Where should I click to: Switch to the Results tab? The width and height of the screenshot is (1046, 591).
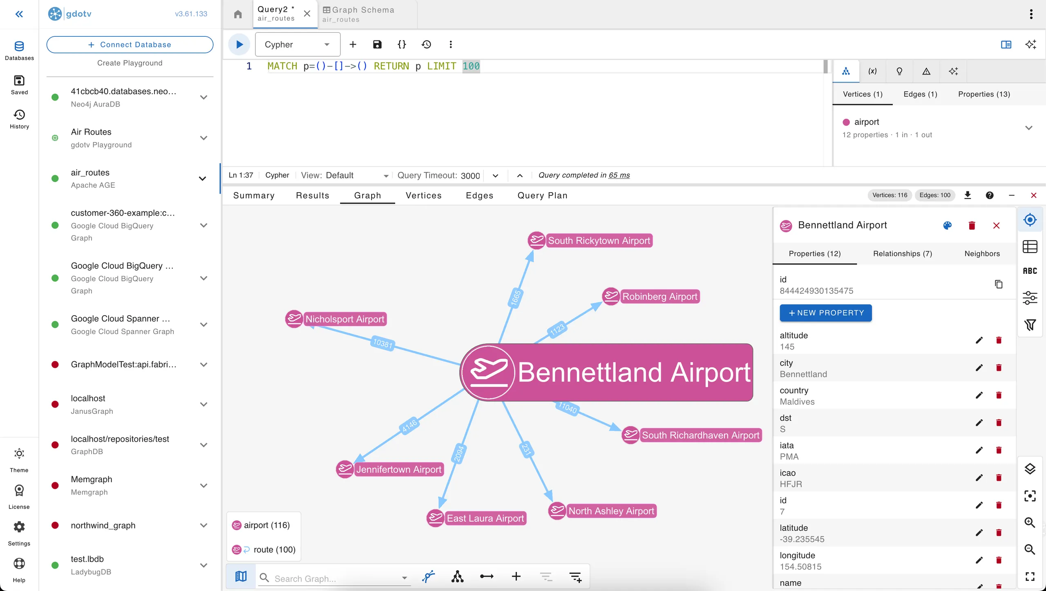[x=313, y=196]
